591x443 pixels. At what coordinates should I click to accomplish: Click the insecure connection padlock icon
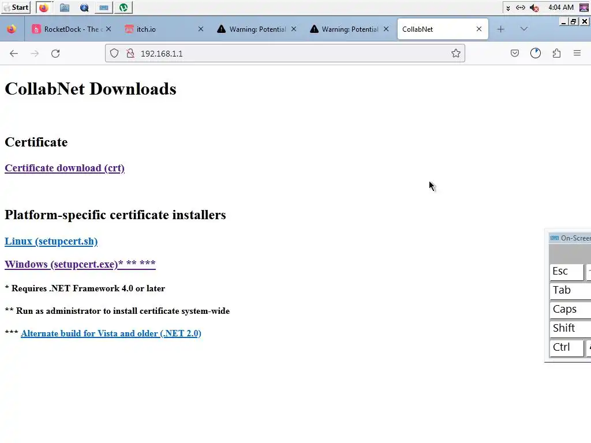tap(130, 54)
